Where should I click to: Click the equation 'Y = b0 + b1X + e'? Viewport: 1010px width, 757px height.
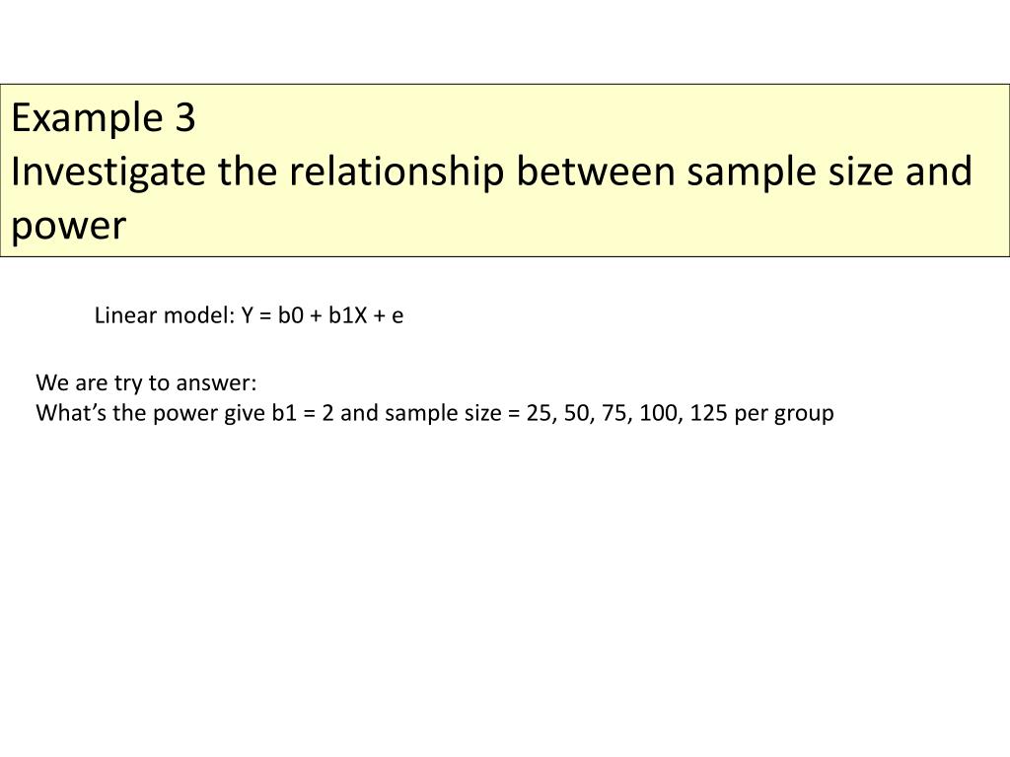click(x=323, y=315)
